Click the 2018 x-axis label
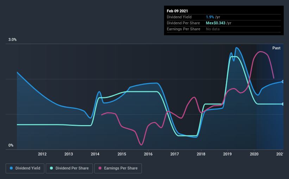289x179 pixels. pos(201,154)
